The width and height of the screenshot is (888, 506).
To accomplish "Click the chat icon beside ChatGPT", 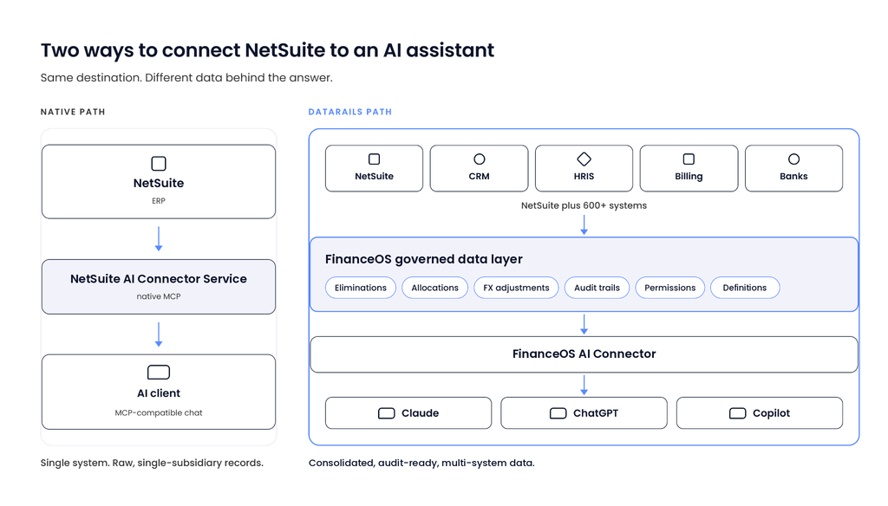I will pyautogui.click(x=558, y=413).
